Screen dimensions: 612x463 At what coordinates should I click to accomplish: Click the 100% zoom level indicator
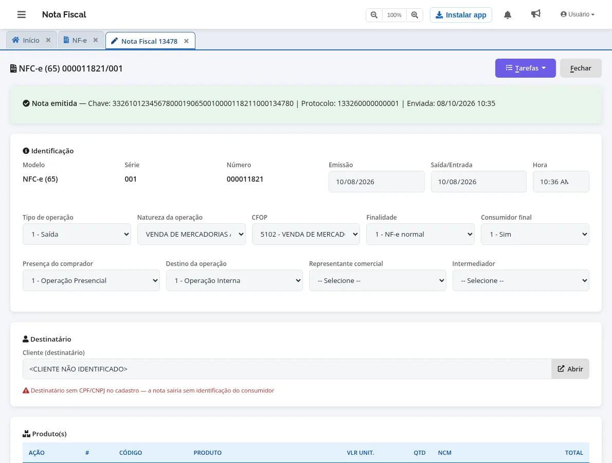pos(394,15)
